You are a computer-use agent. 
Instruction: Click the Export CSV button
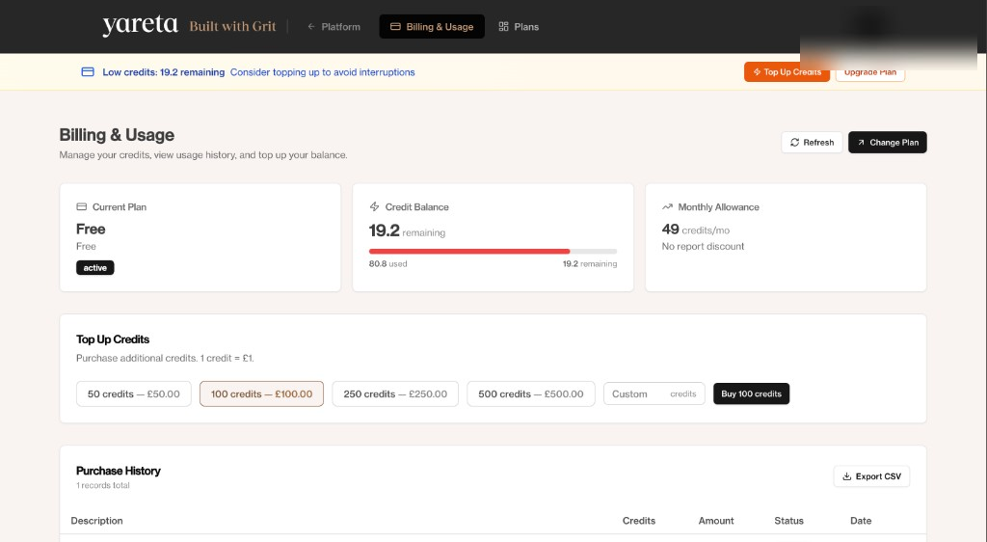(x=871, y=476)
